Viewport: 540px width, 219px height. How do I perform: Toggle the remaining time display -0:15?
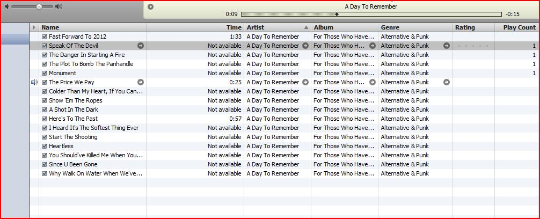click(513, 14)
